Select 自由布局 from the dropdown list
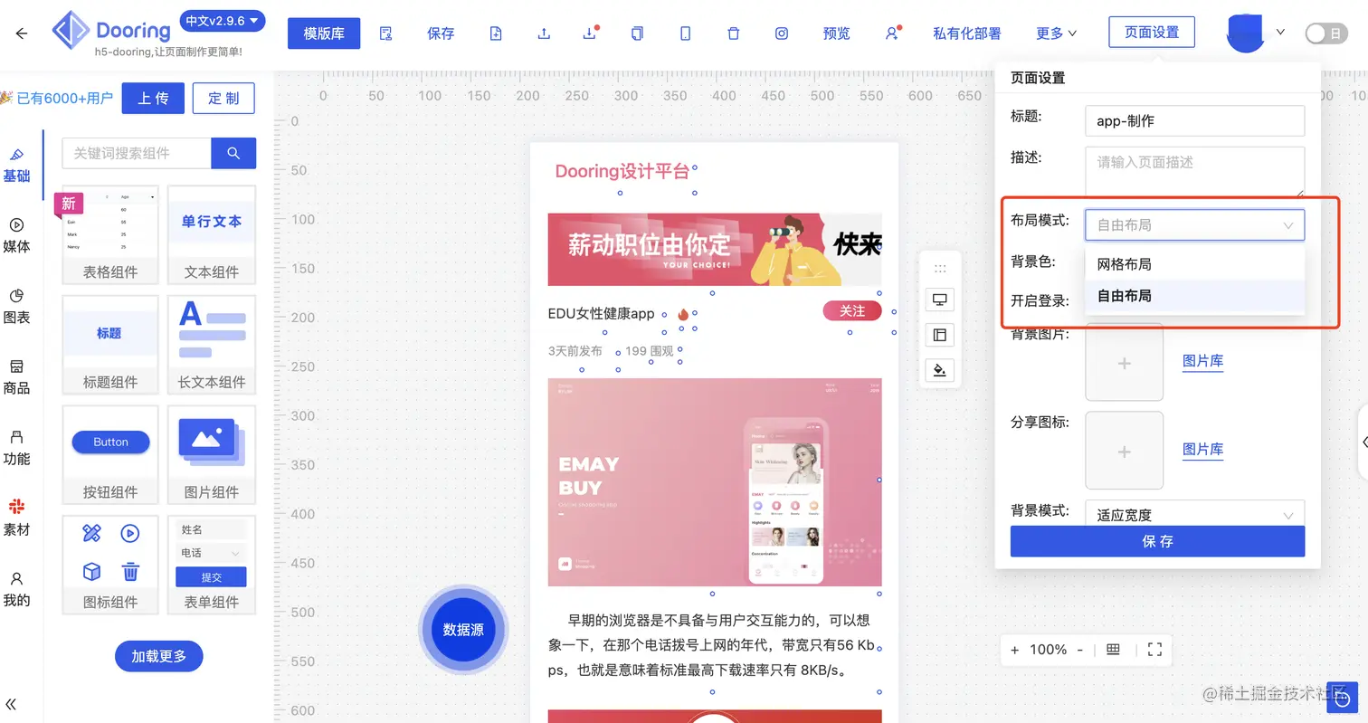This screenshot has width=1368, height=723. click(x=1194, y=296)
